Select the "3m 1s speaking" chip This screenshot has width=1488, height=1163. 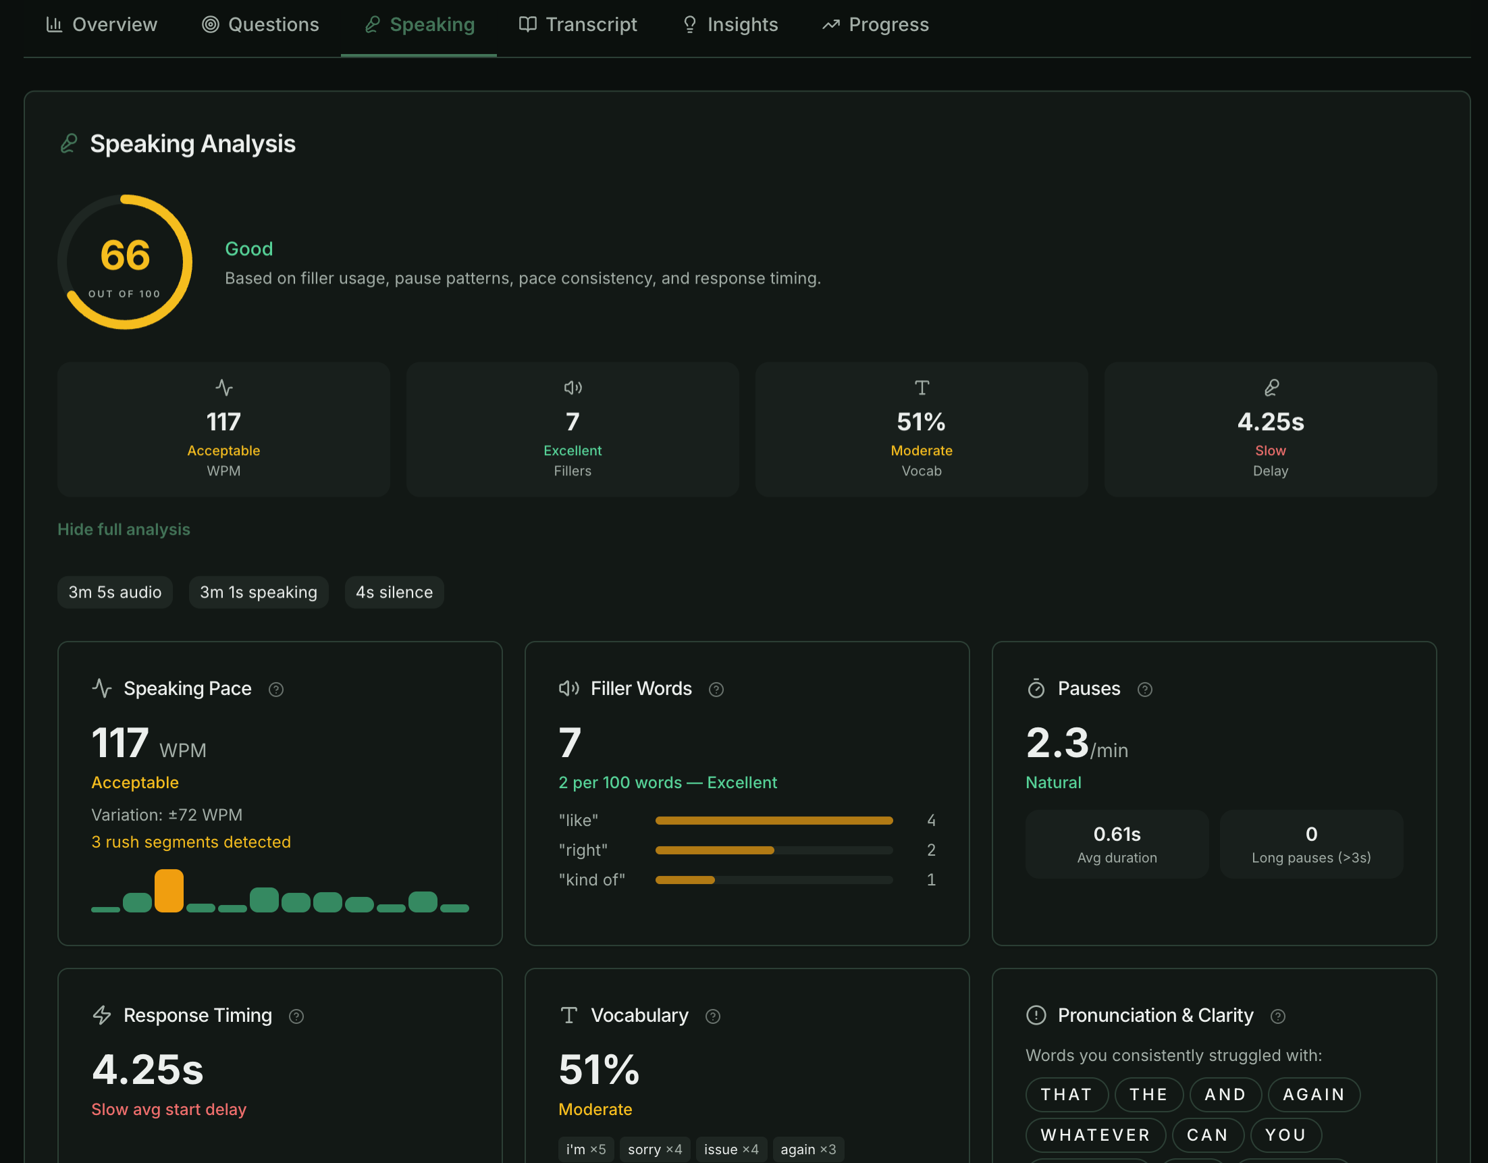[259, 592]
